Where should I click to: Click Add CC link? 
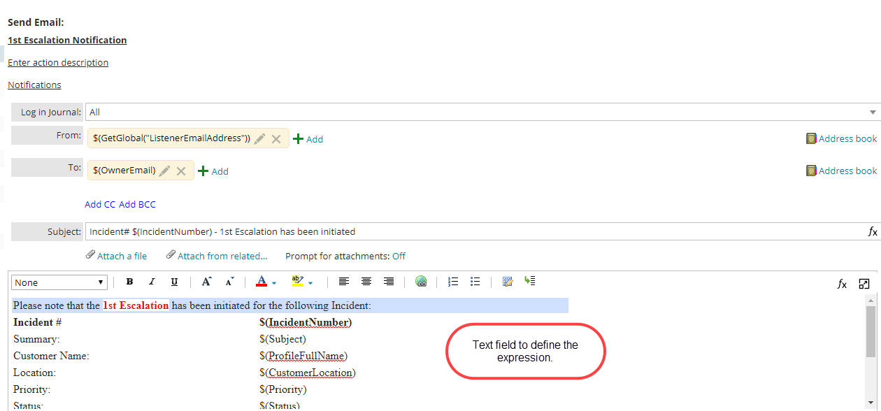[100, 204]
